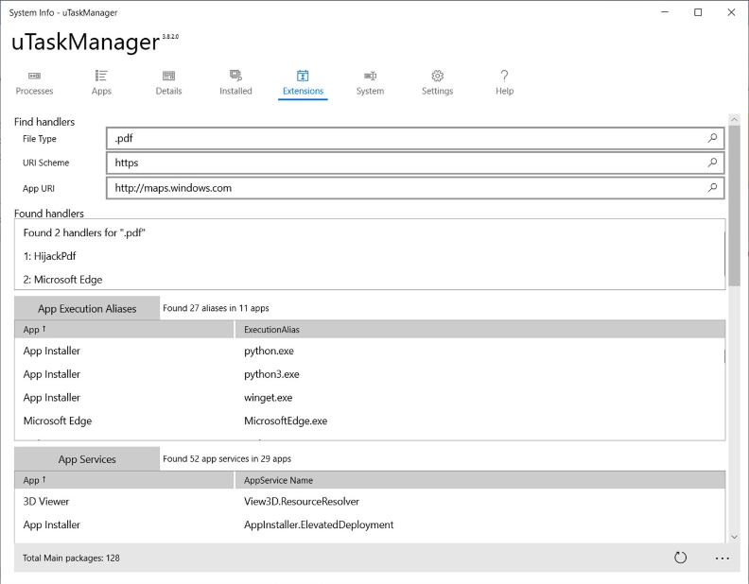The height and width of the screenshot is (584, 749).
Task: Click 'Microsoft Edge' in the aliases App column
Action: click(58, 421)
